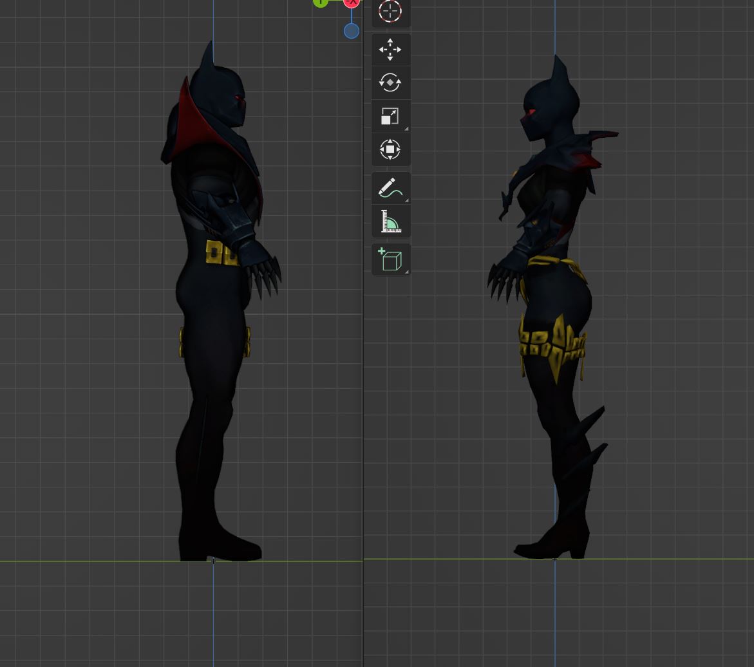Click the blue Z axis gizmo circle

pos(352,32)
